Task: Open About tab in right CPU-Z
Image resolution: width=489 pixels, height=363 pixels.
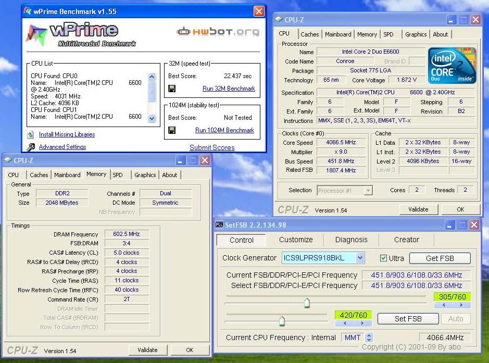Action: pos(440,34)
